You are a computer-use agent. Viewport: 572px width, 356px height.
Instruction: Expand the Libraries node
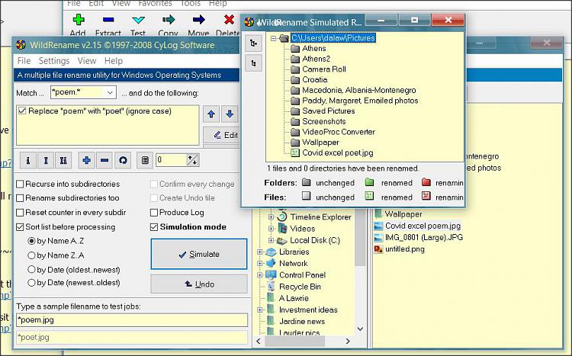[260, 252]
